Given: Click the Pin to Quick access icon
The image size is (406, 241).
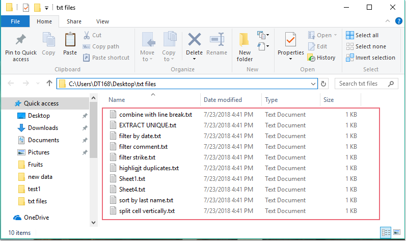Looking at the screenshot, I should [x=21, y=40].
